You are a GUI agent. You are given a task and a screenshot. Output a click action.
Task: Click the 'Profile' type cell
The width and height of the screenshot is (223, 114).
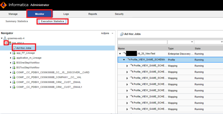[171, 60]
